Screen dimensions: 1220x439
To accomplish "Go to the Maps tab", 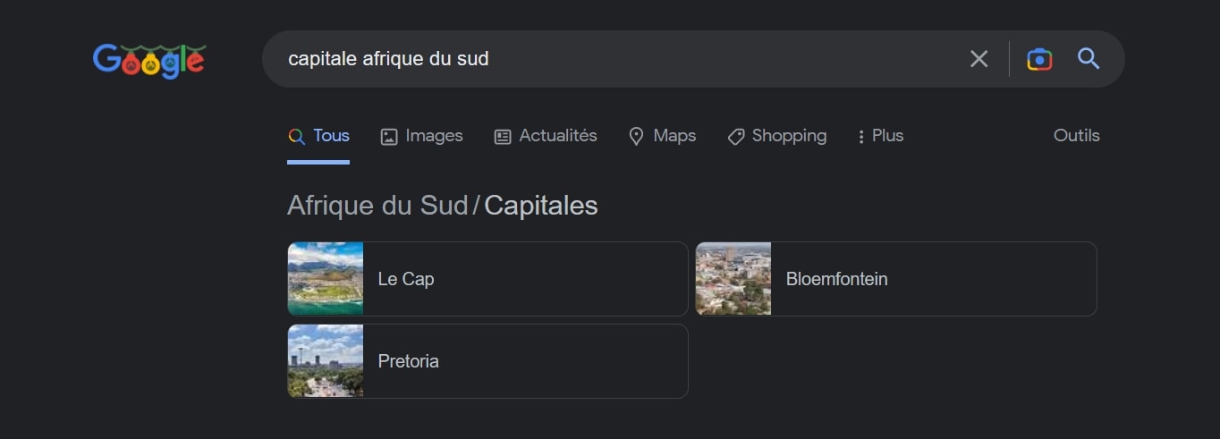I will coord(674,136).
